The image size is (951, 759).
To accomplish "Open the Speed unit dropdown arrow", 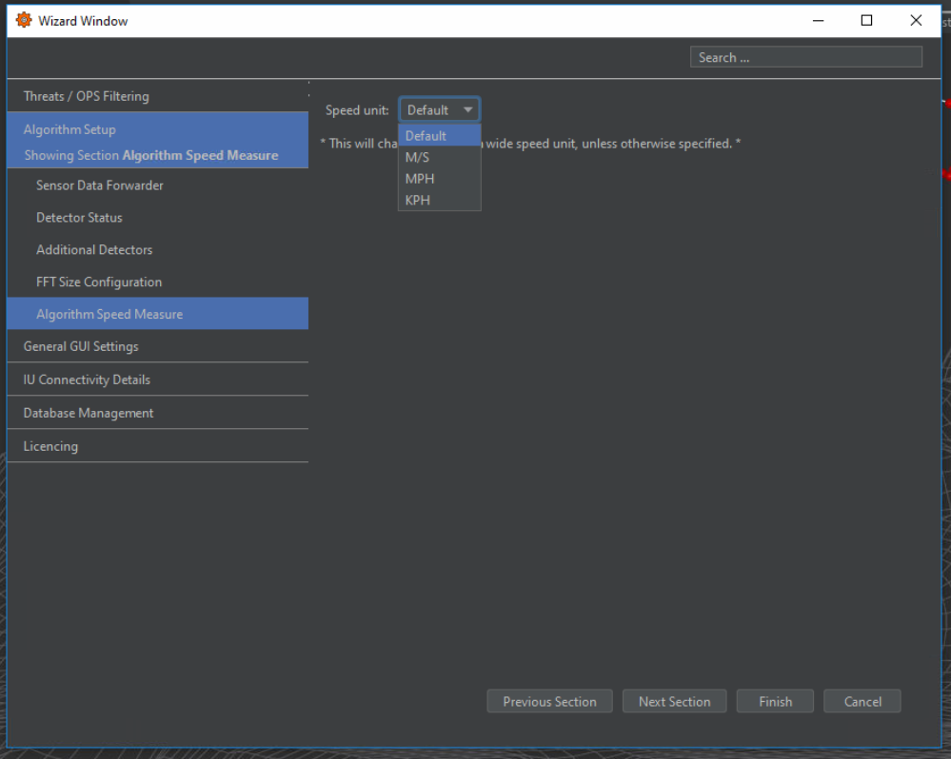I will click(467, 110).
